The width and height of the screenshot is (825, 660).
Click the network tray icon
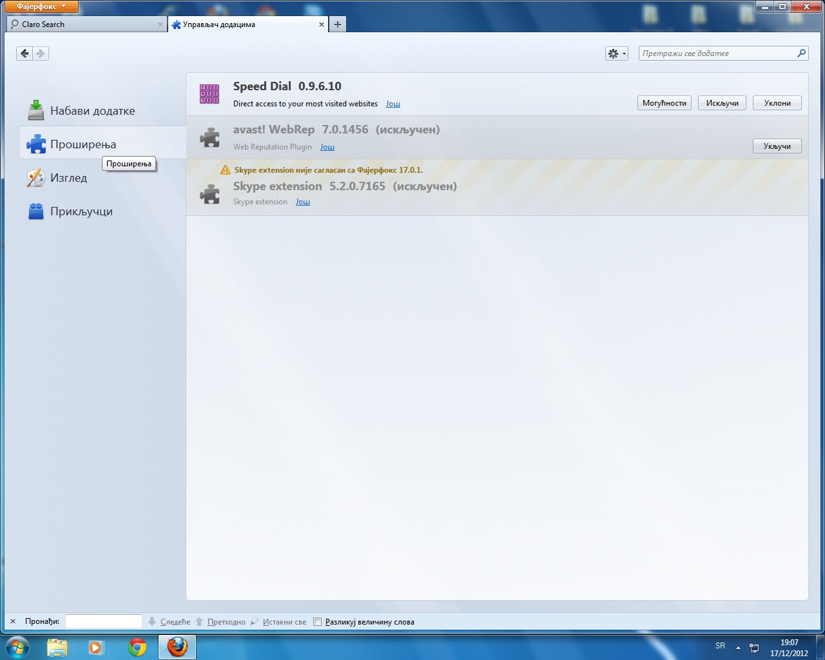(x=754, y=648)
